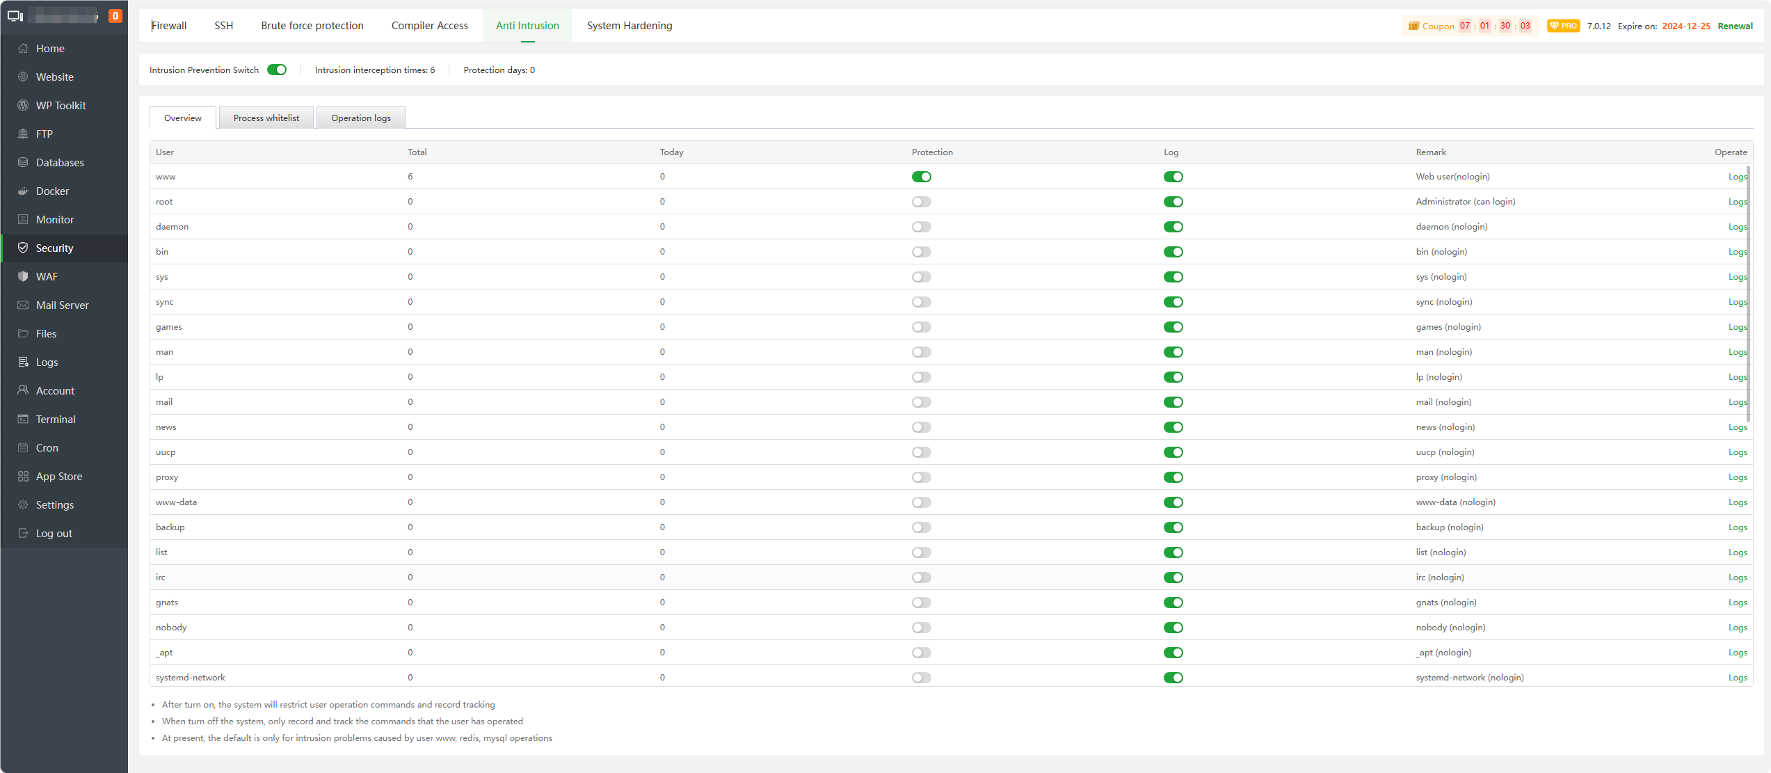Click the orange notification badge showing 0
The height and width of the screenshot is (773, 1771).
coord(115,15)
